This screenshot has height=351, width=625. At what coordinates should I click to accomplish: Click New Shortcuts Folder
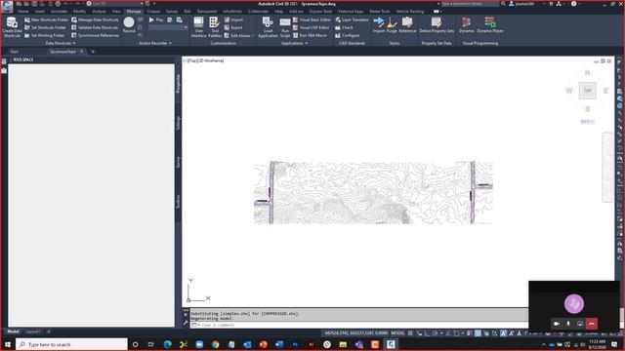(46, 19)
